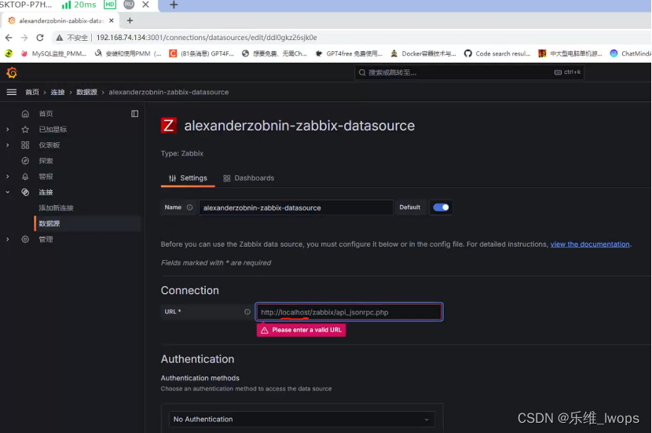Open the GPT4free bookmark
The height and width of the screenshot is (433, 652).
(x=349, y=53)
